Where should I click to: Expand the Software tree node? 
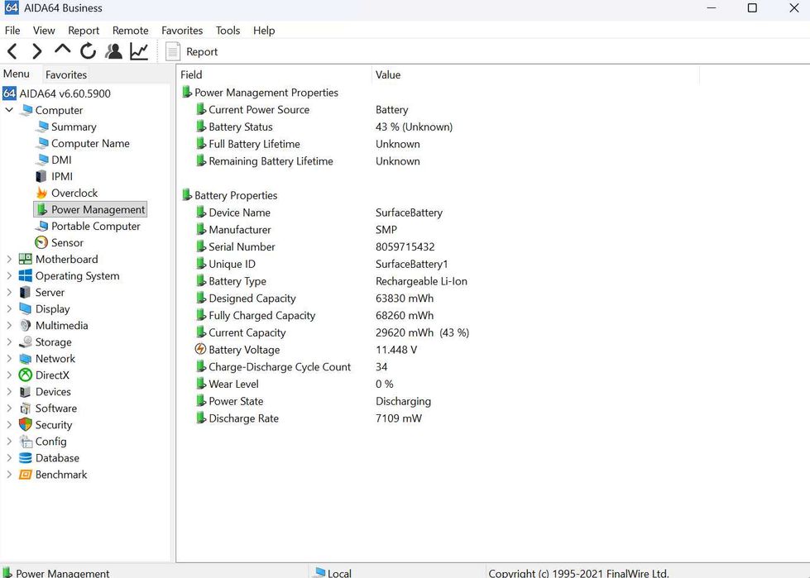[9, 408]
